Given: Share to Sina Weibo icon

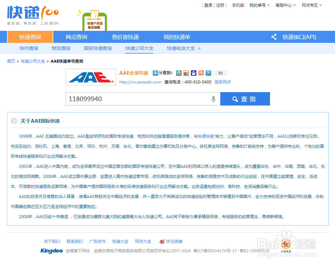Looking at the screenshot, I should 186,73.
